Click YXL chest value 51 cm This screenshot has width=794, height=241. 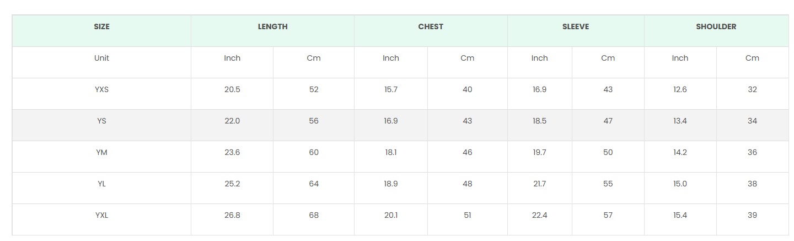point(467,215)
